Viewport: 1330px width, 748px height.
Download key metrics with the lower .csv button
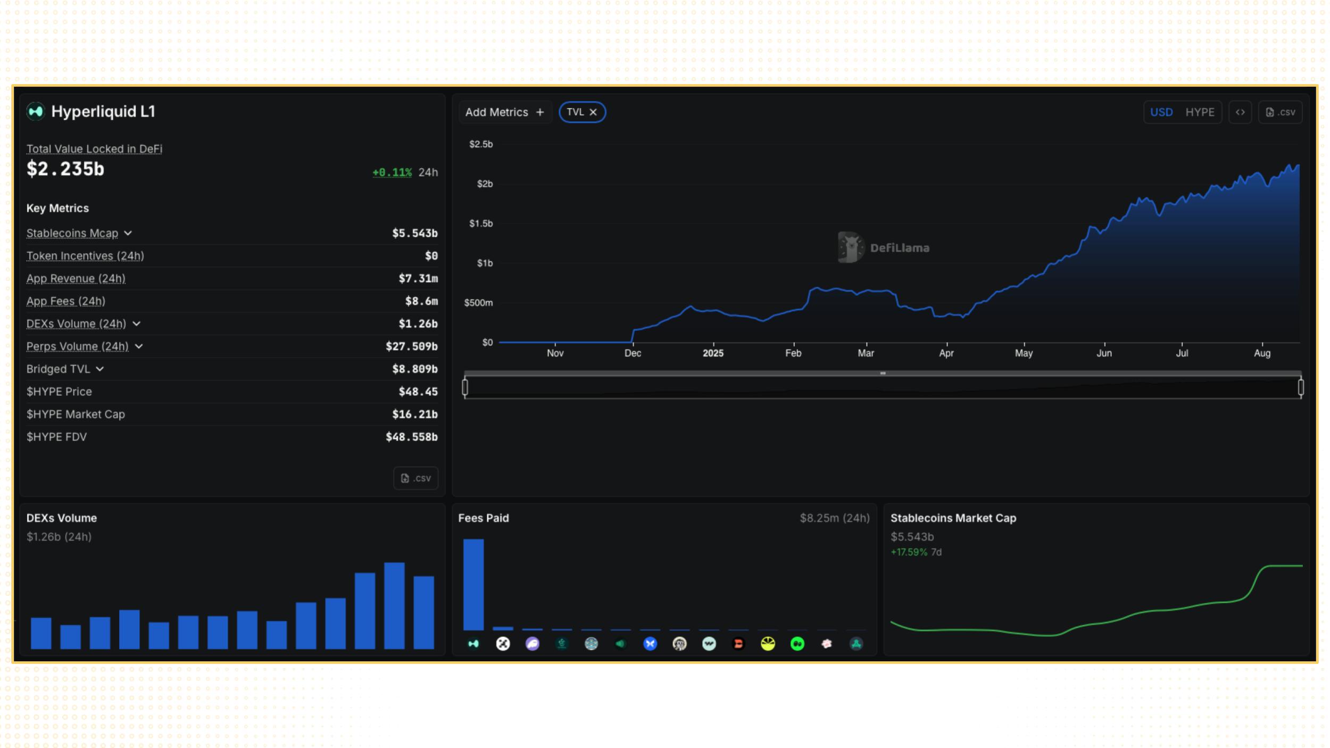(x=416, y=478)
